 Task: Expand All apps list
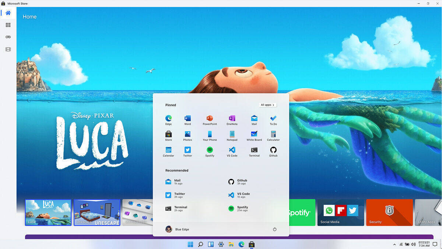pos(268,105)
